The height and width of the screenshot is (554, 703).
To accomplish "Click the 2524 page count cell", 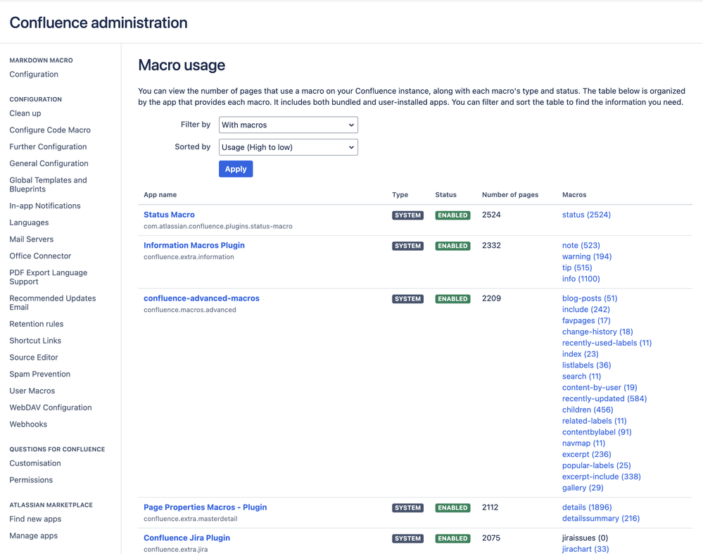I will coord(491,215).
